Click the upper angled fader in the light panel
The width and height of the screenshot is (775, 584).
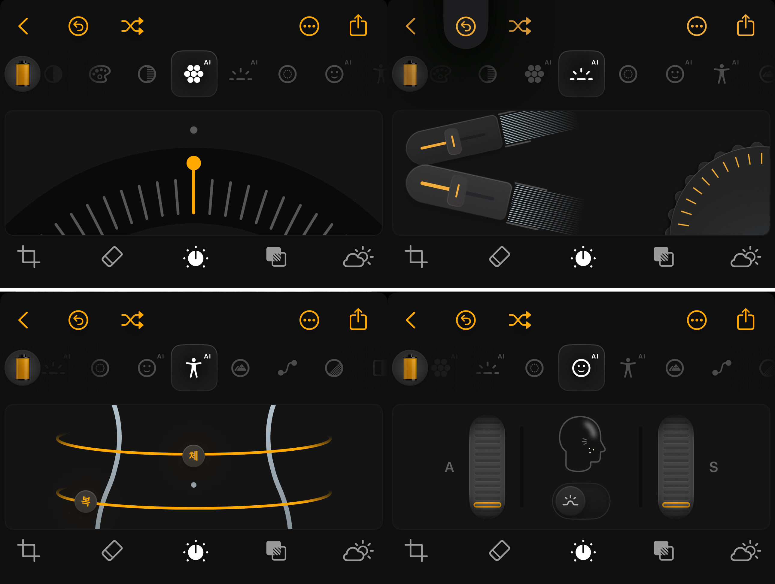pyautogui.click(x=453, y=141)
